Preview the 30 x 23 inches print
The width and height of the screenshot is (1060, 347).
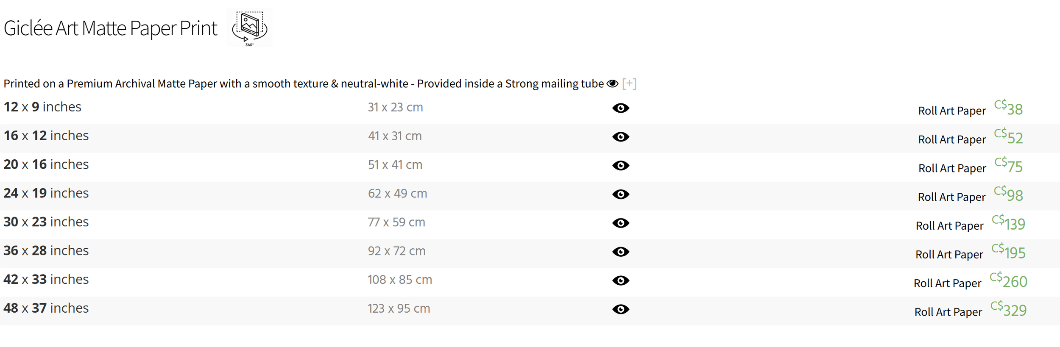pos(620,223)
